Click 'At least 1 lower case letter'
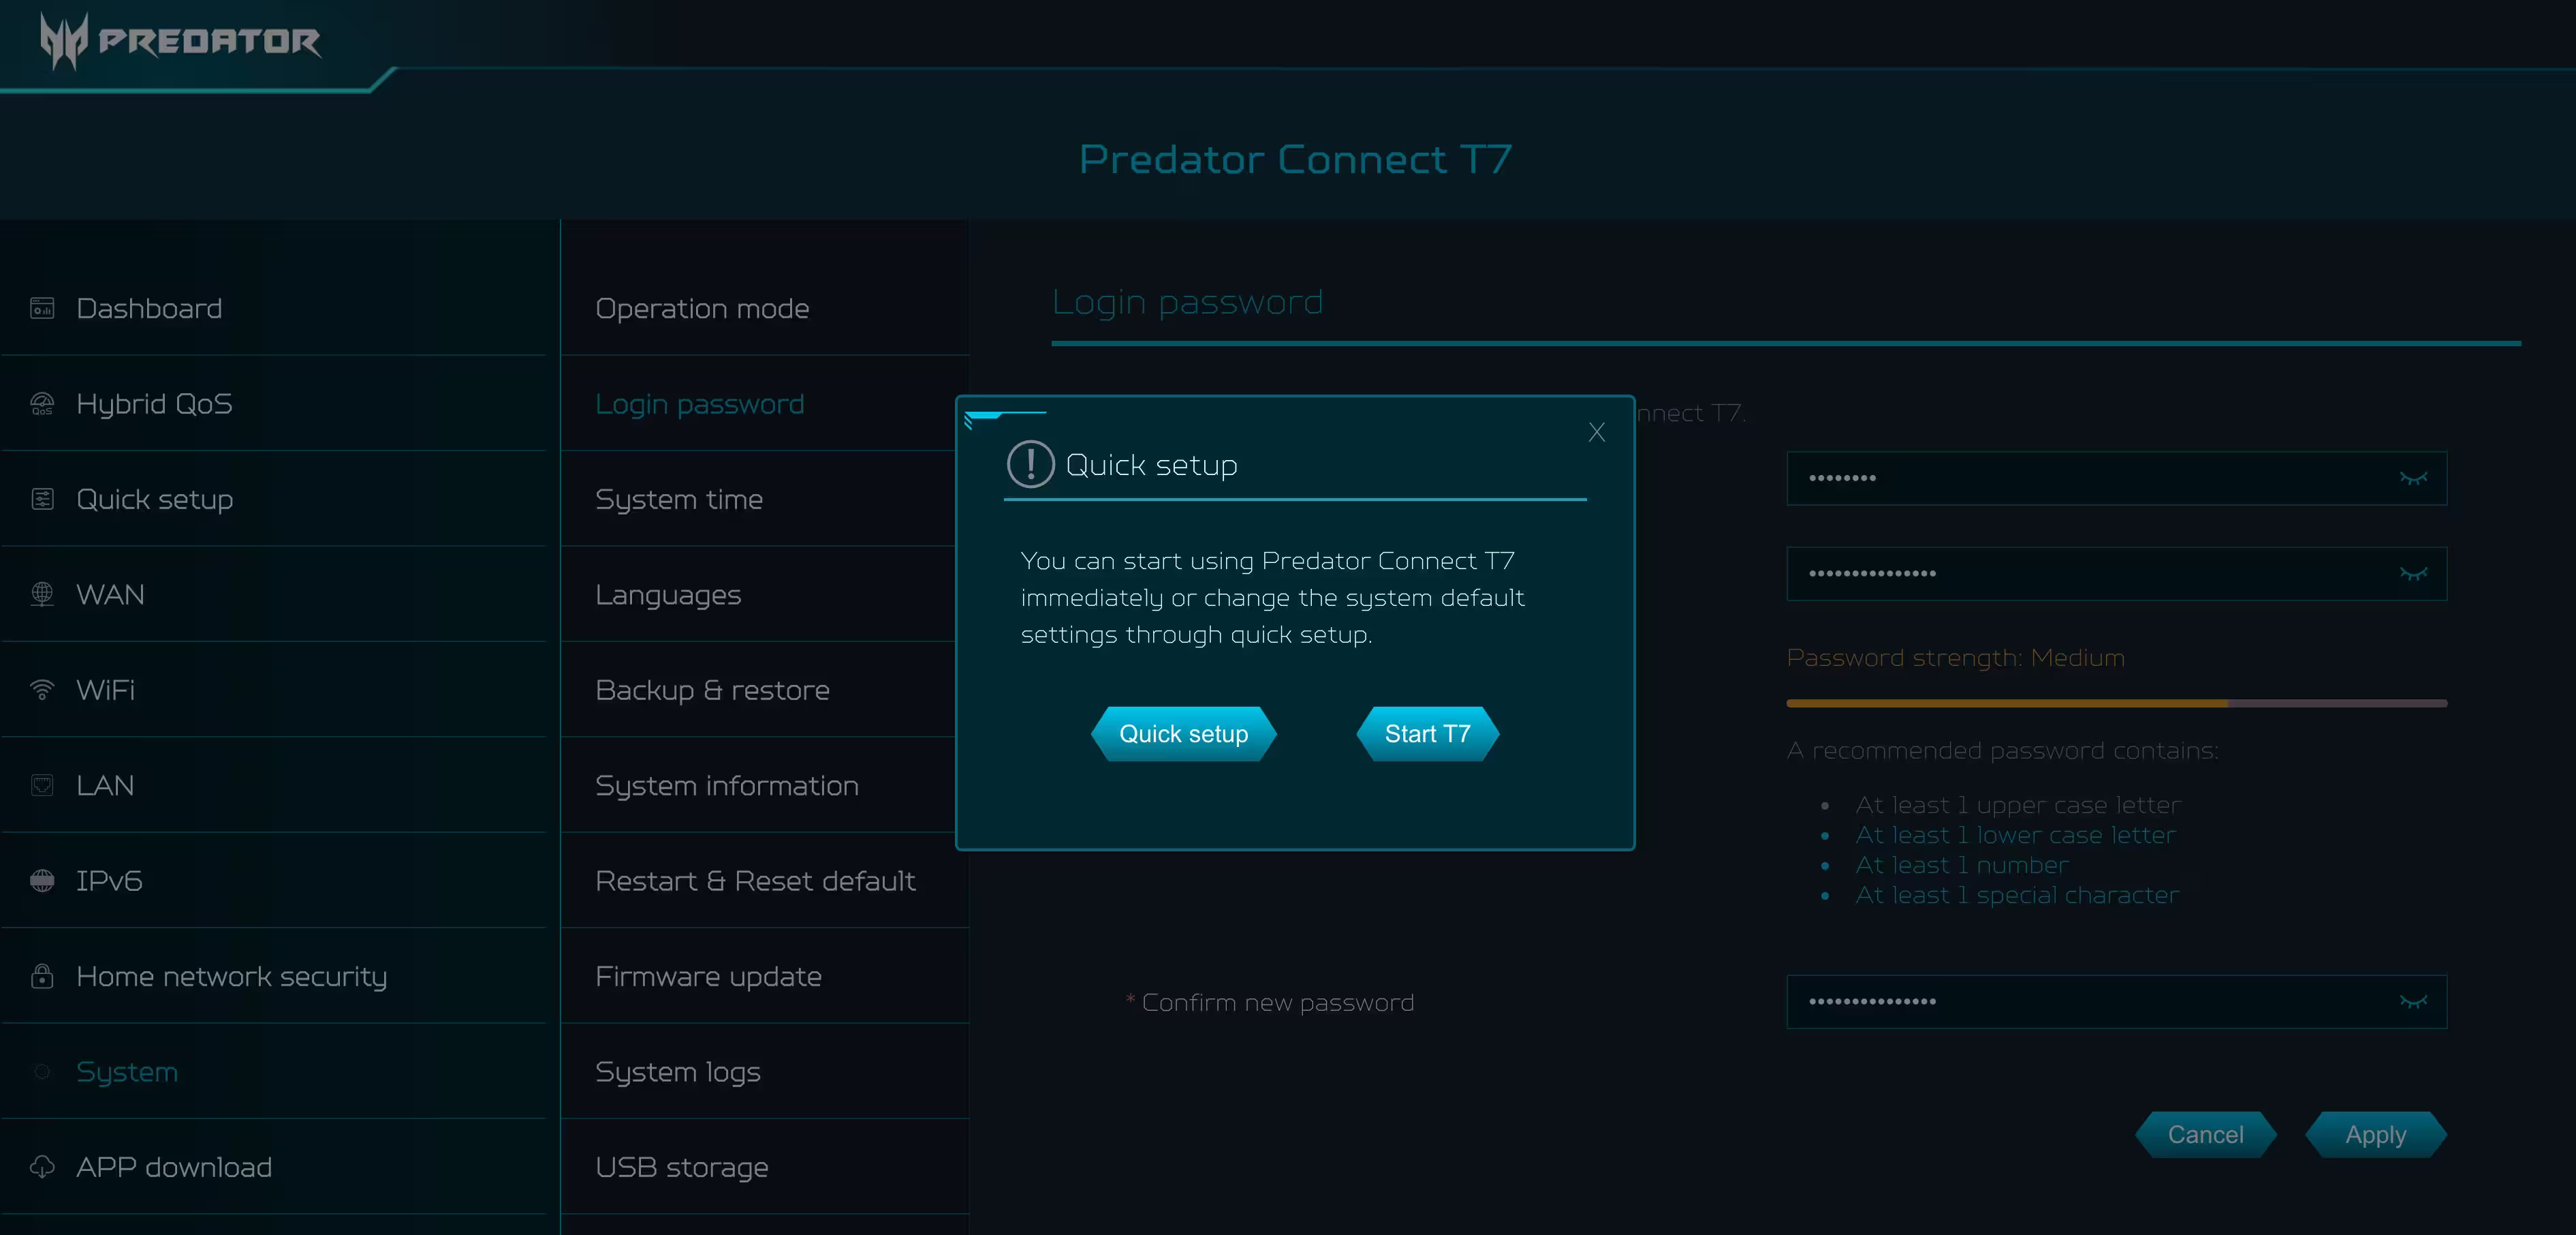The height and width of the screenshot is (1235, 2576). pos(2015,835)
